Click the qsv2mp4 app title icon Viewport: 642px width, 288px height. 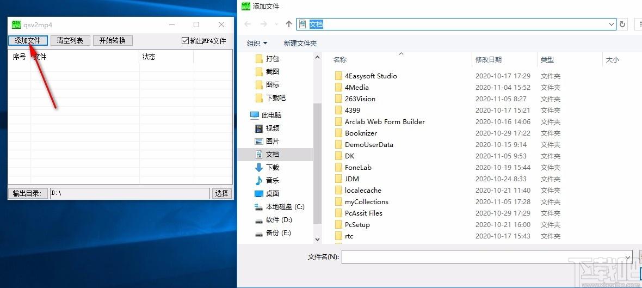click(x=16, y=24)
